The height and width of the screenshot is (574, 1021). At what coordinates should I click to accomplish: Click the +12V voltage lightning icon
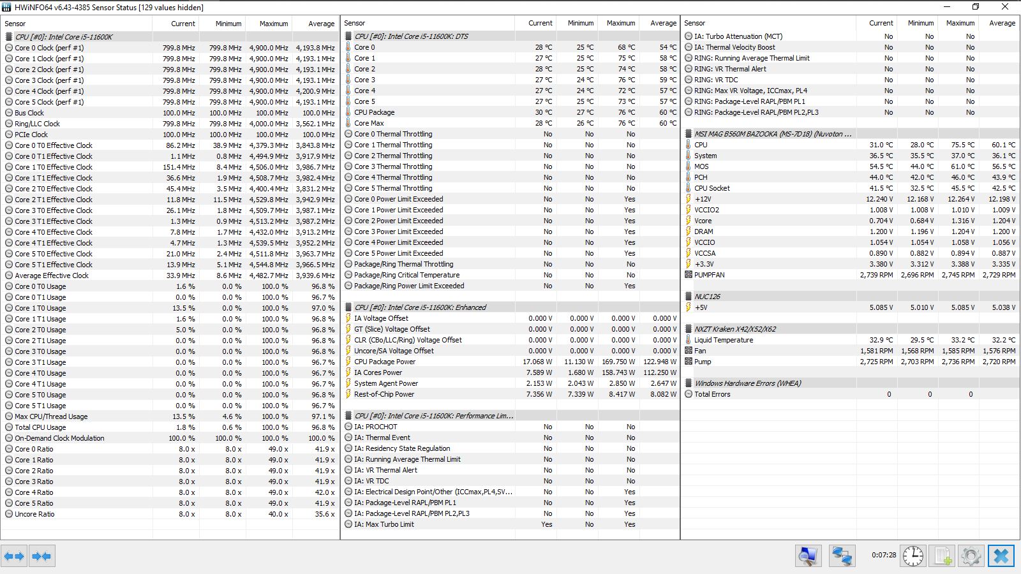pos(689,199)
